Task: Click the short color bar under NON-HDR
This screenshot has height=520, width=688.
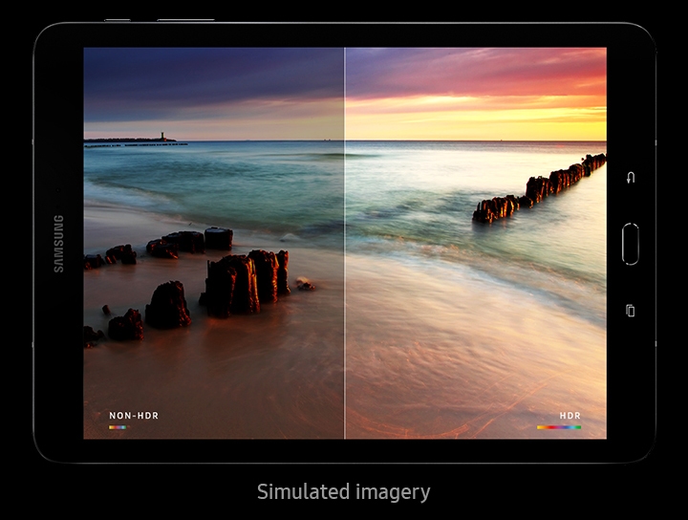Action: [x=118, y=427]
